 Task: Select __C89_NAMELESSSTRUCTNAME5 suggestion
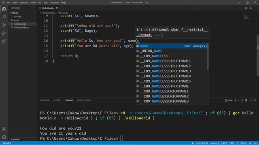point(172,81)
